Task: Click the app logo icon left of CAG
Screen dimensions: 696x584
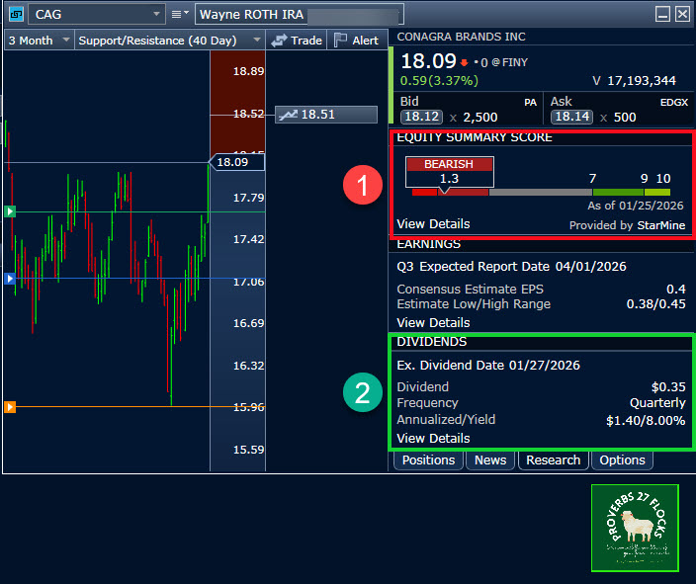Action: [14, 14]
